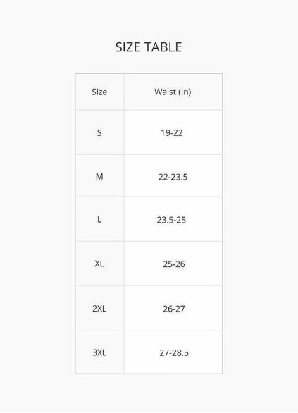Click the (In) unit label

pyautogui.click(x=185, y=92)
